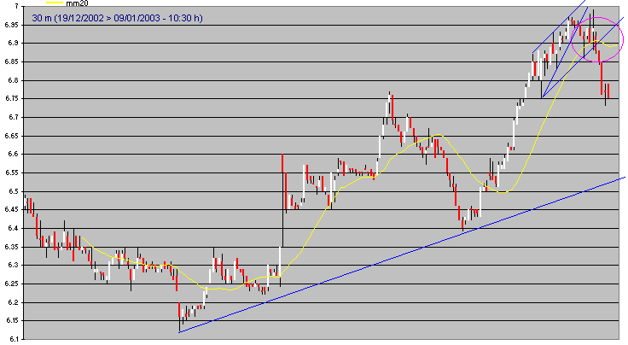Click the 6.4 y-axis label
The width and height of the screenshot is (628, 345).
coord(13,228)
